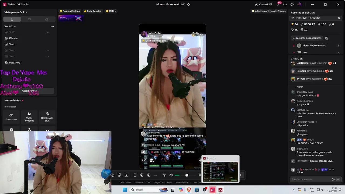Switch to landscape layout
The width and height of the screenshot is (345, 194).
coord(29,19)
